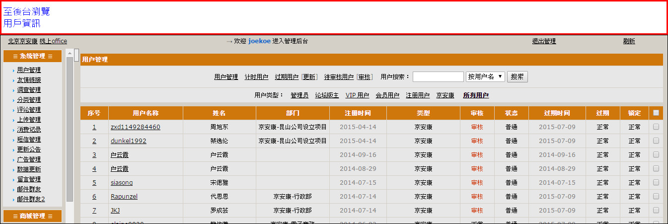This screenshot has height=224, width=668.
Task: Collapse the 系统管理 sidebar section header
Action: tap(32, 56)
